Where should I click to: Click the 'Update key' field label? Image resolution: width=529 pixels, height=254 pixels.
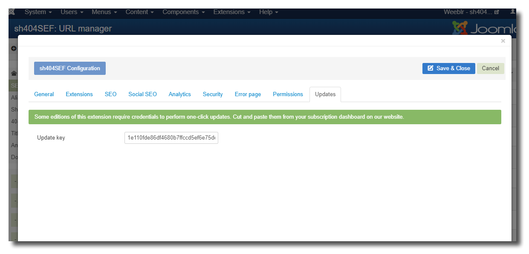click(51, 138)
